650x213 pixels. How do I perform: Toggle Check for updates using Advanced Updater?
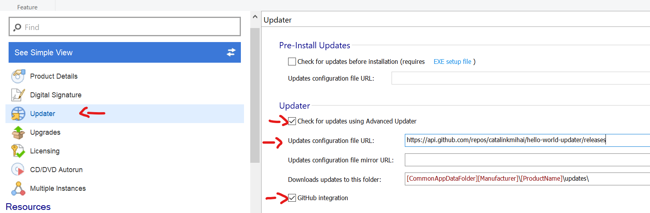point(292,121)
